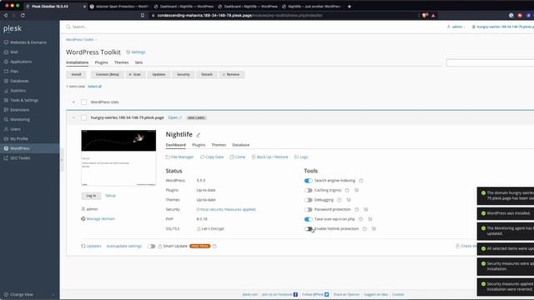Collapse the hungry-swirles site row
Viewport: 534px width, 300px height.
pyautogui.click(x=73, y=117)
